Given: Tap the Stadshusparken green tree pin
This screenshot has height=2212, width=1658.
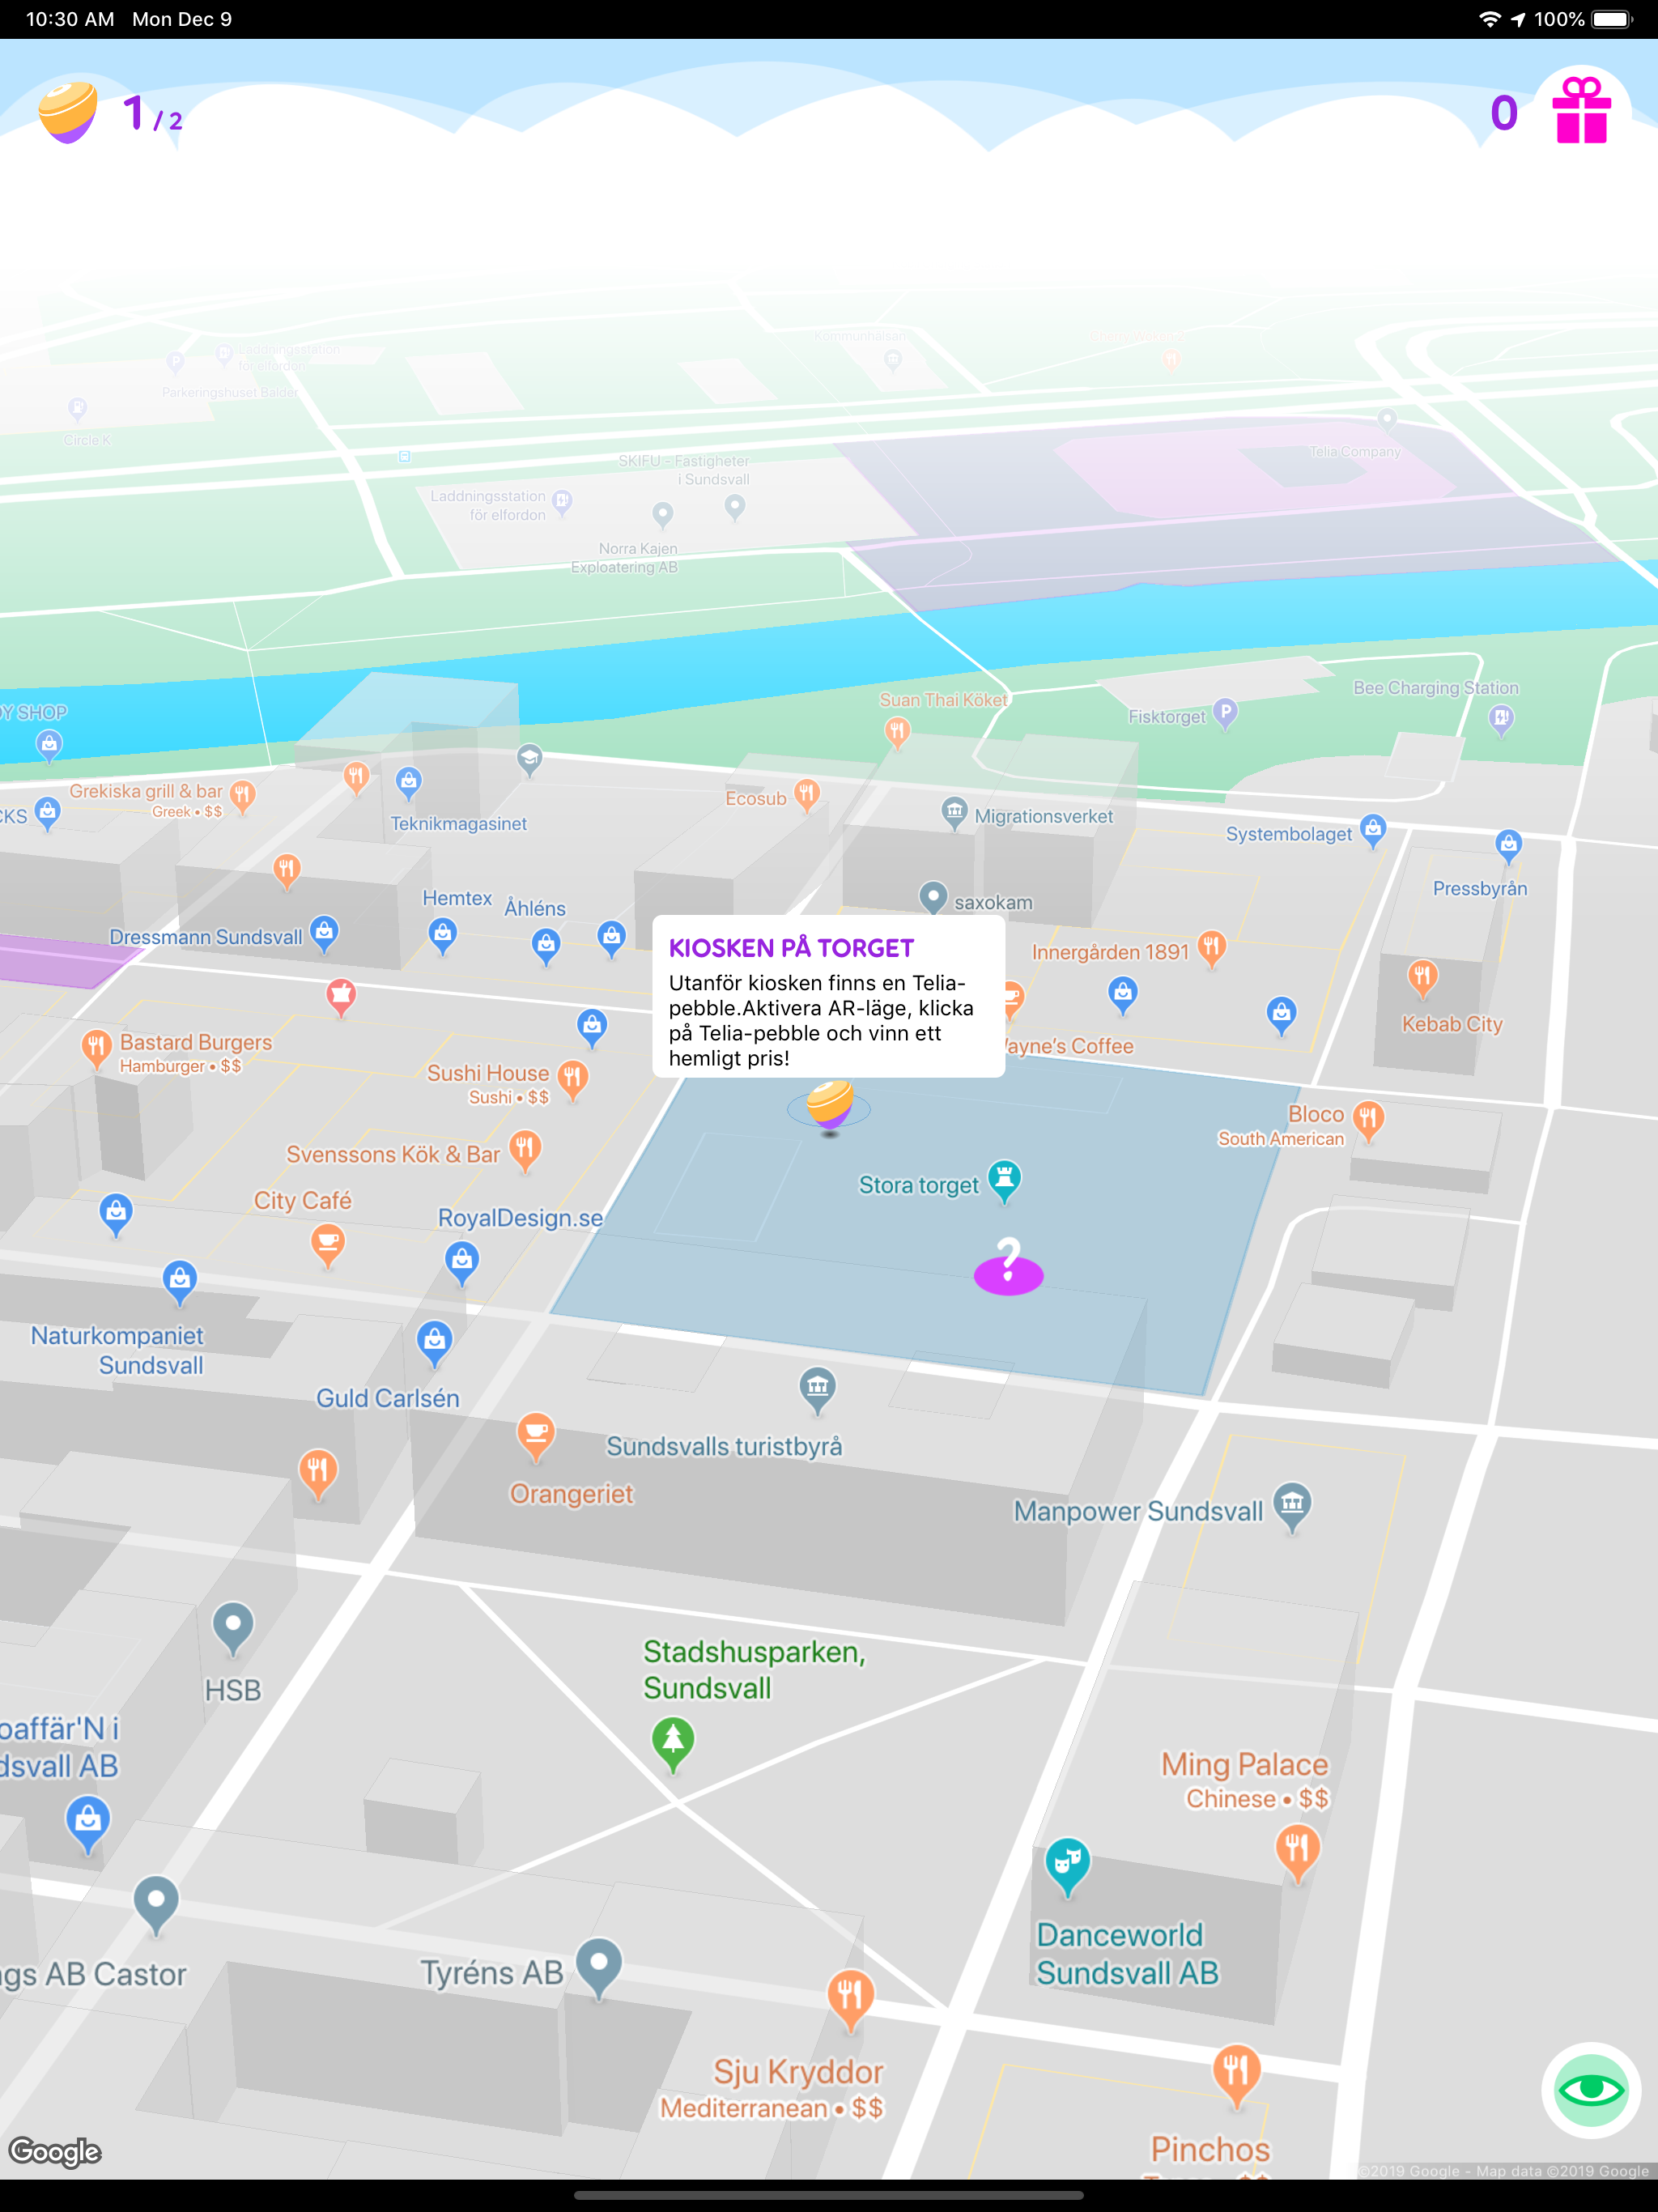Looking at the screenshot, I should pyautogui.click(x=673, y=1744).
